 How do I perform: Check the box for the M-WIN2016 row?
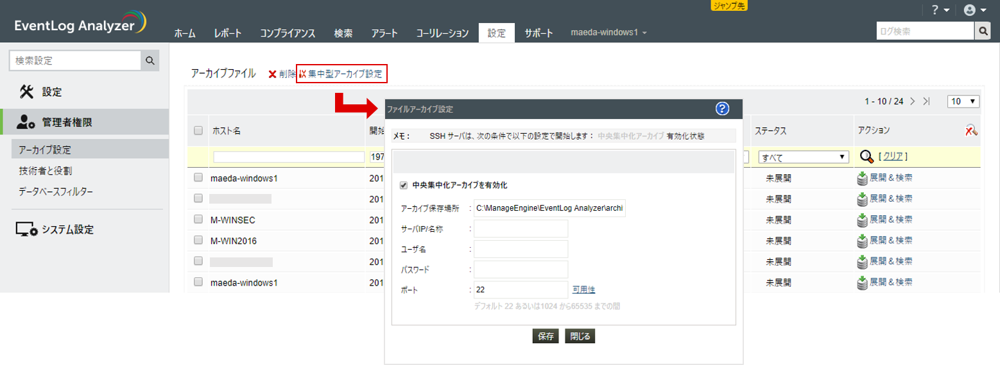pyautogui.click(x=198, y=241)
